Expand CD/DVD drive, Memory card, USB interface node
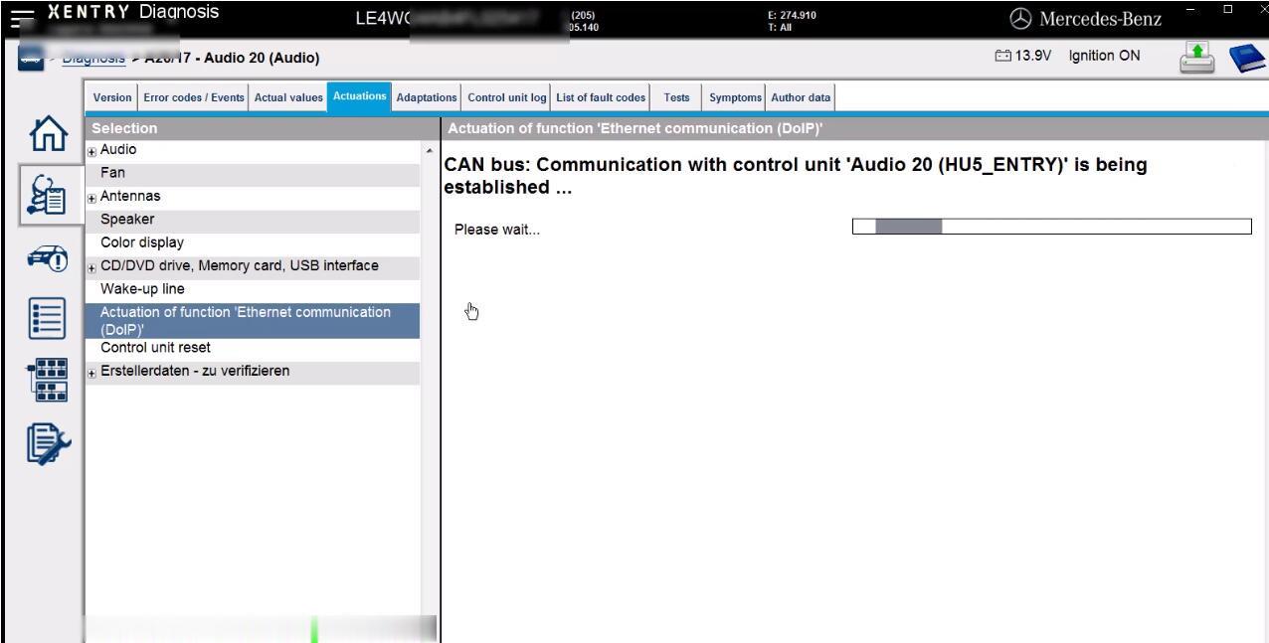 coord(93,266)
